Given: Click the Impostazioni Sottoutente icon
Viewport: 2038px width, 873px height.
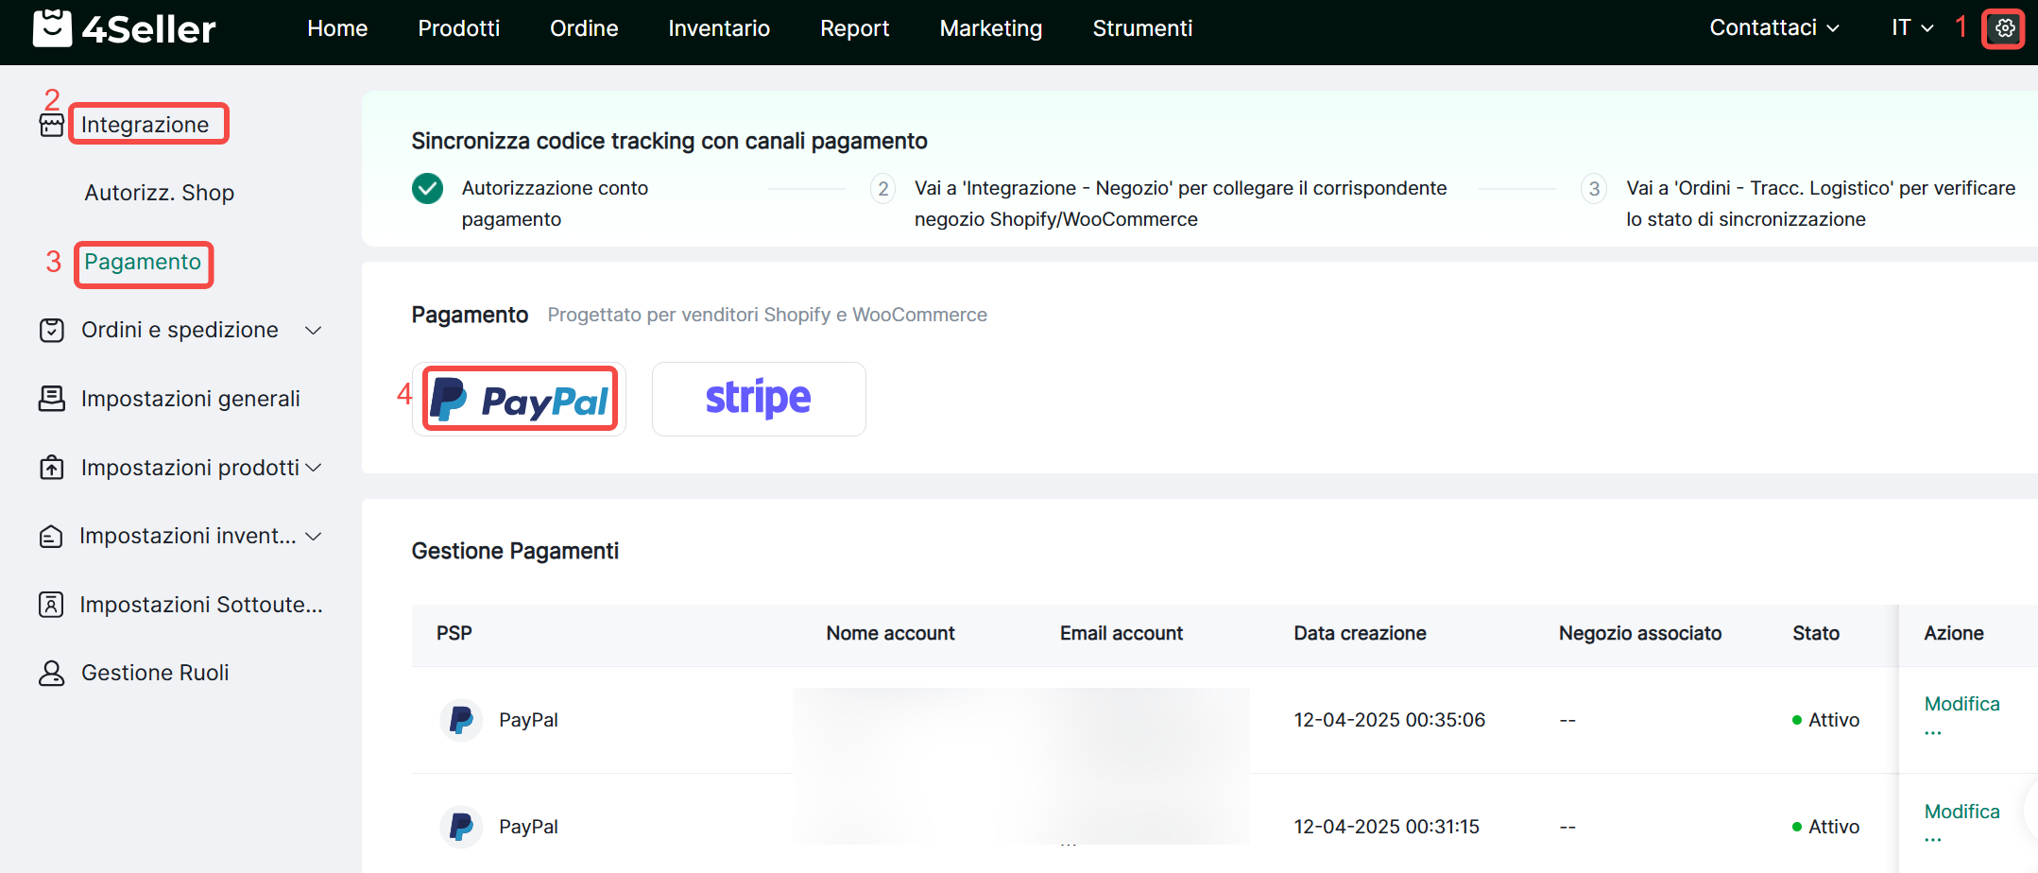Looking at the screenshot, I should tap(52, 605).
